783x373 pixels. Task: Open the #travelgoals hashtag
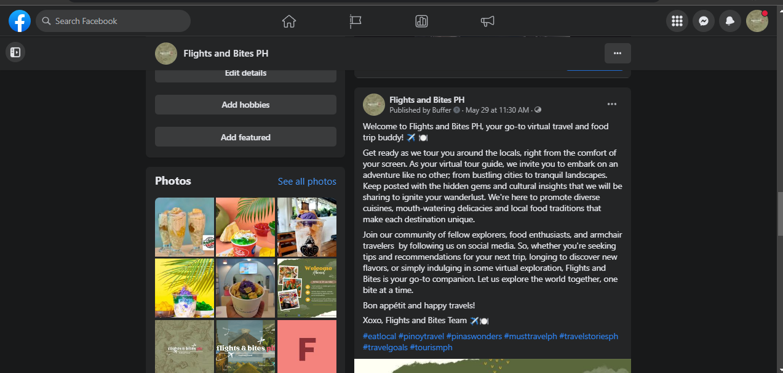point(386,347)
